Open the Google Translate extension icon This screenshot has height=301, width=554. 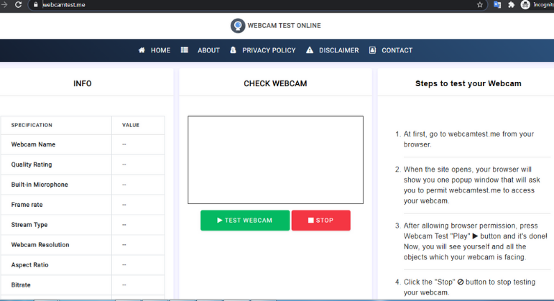(x=497, y=4)
